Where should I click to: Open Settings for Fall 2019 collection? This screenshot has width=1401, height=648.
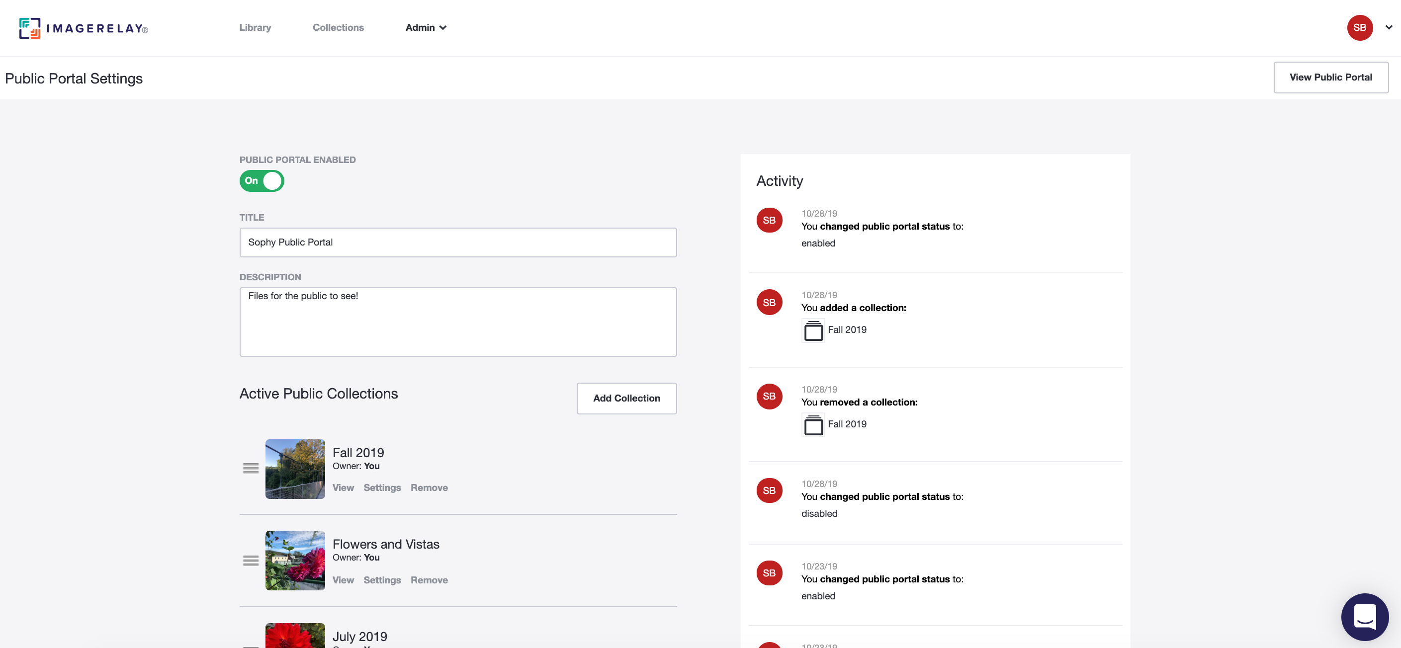pos(382,487)
